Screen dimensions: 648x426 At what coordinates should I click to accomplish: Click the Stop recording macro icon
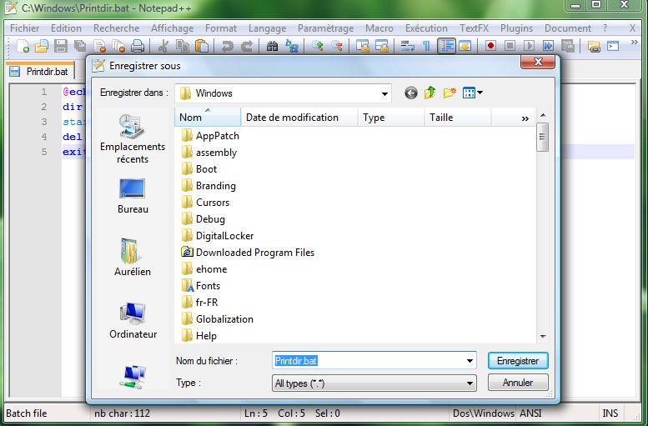coord(510,46)
